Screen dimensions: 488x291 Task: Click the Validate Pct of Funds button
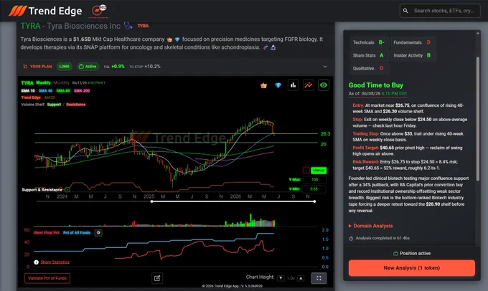[47, 278]
